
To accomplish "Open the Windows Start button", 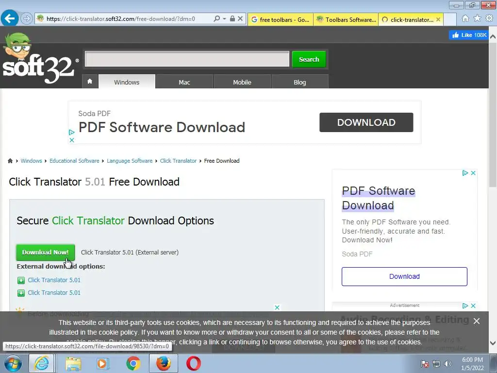I will point(13,363).
